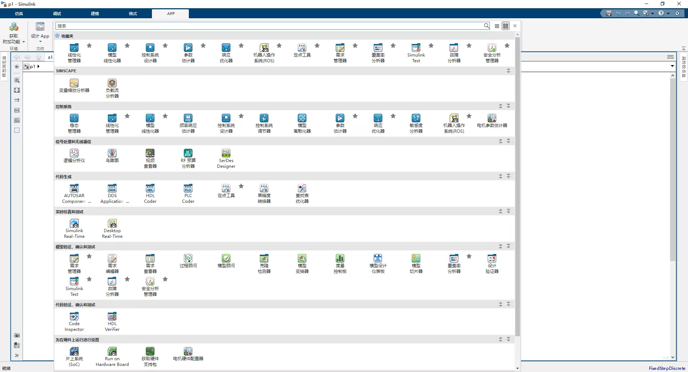Toggle star next to 故障分析器 in 模型验证 section
This screenshot has width=688, height=372.
point(128,279)
